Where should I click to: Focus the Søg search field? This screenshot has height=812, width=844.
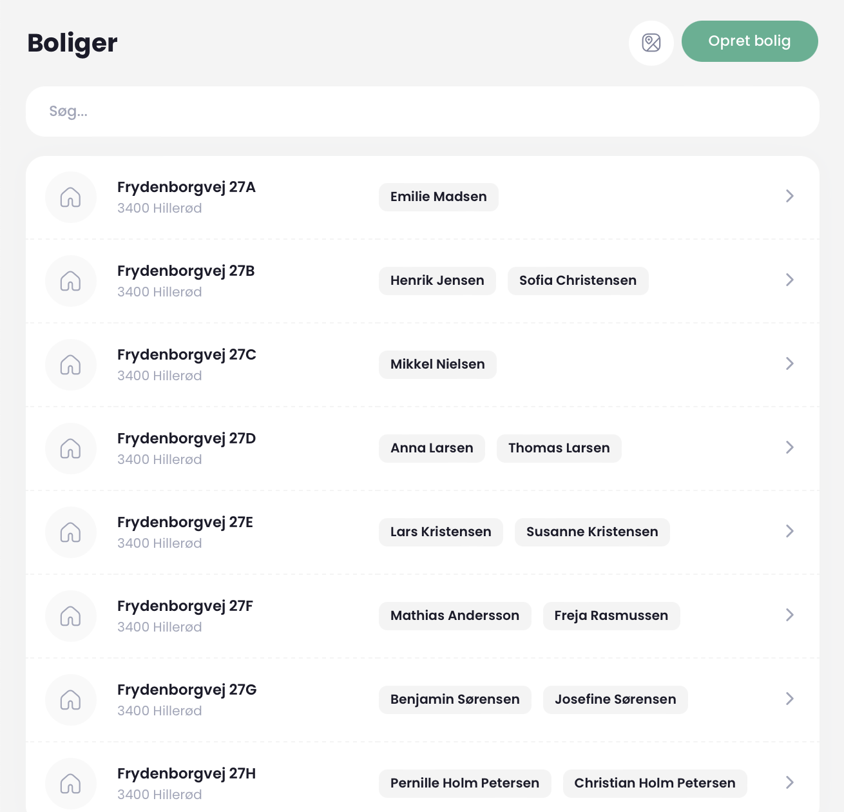coord(423,111)
